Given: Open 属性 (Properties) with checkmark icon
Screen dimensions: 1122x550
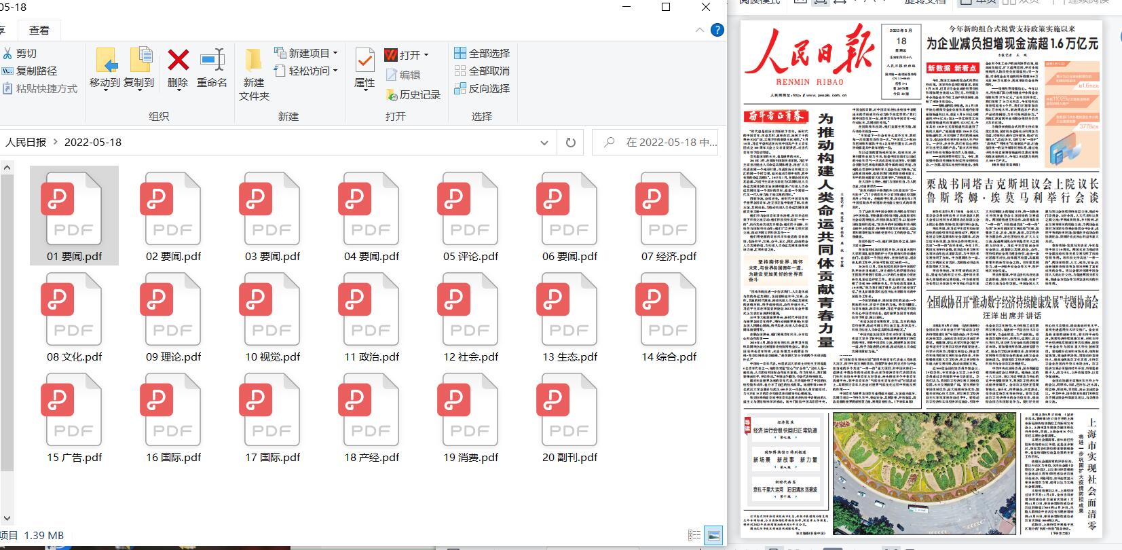Looking at the screenshot, I should 364,68.
